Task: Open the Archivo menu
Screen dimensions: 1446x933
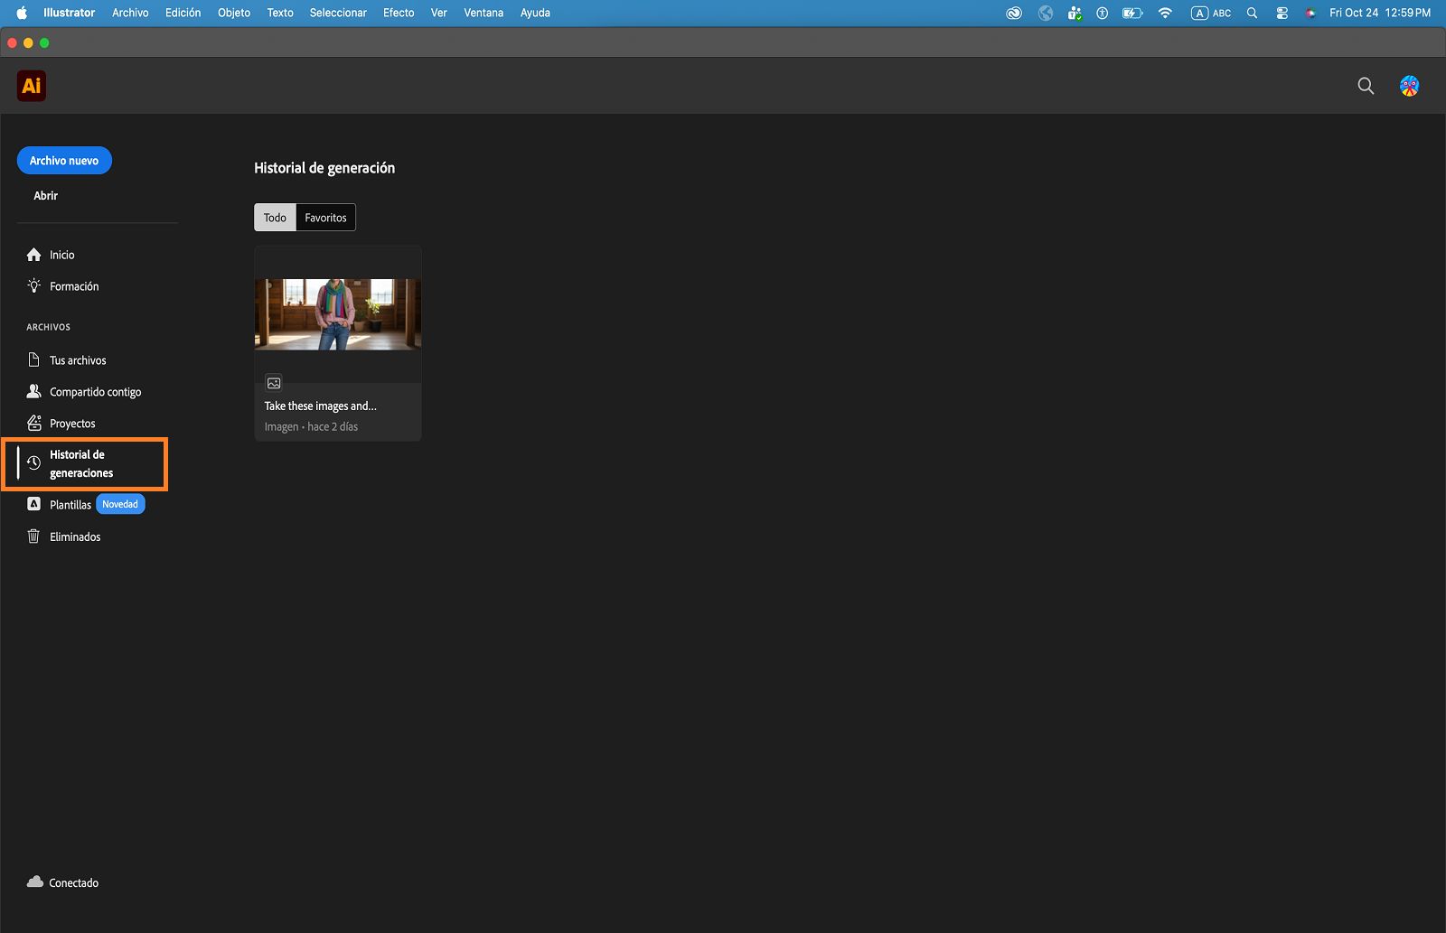Action: coord(129,13)
